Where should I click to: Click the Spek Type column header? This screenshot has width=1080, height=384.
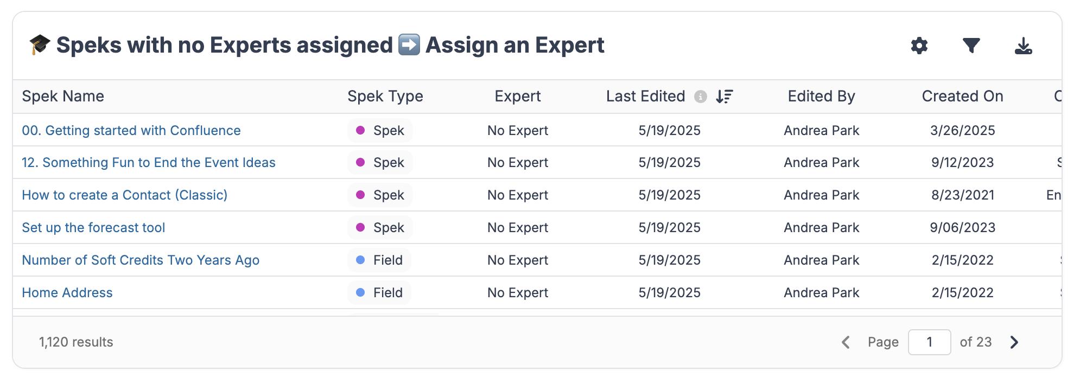[x=385, y=96]
